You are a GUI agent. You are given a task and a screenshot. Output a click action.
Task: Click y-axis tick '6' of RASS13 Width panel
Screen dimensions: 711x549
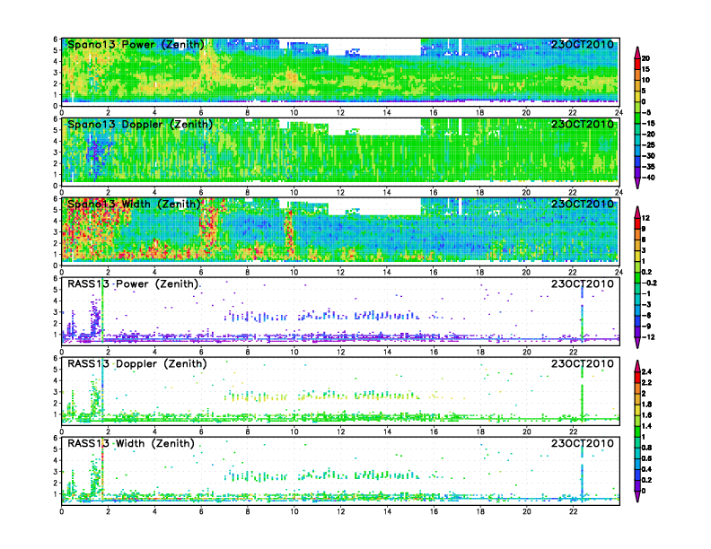coord(56,438)
